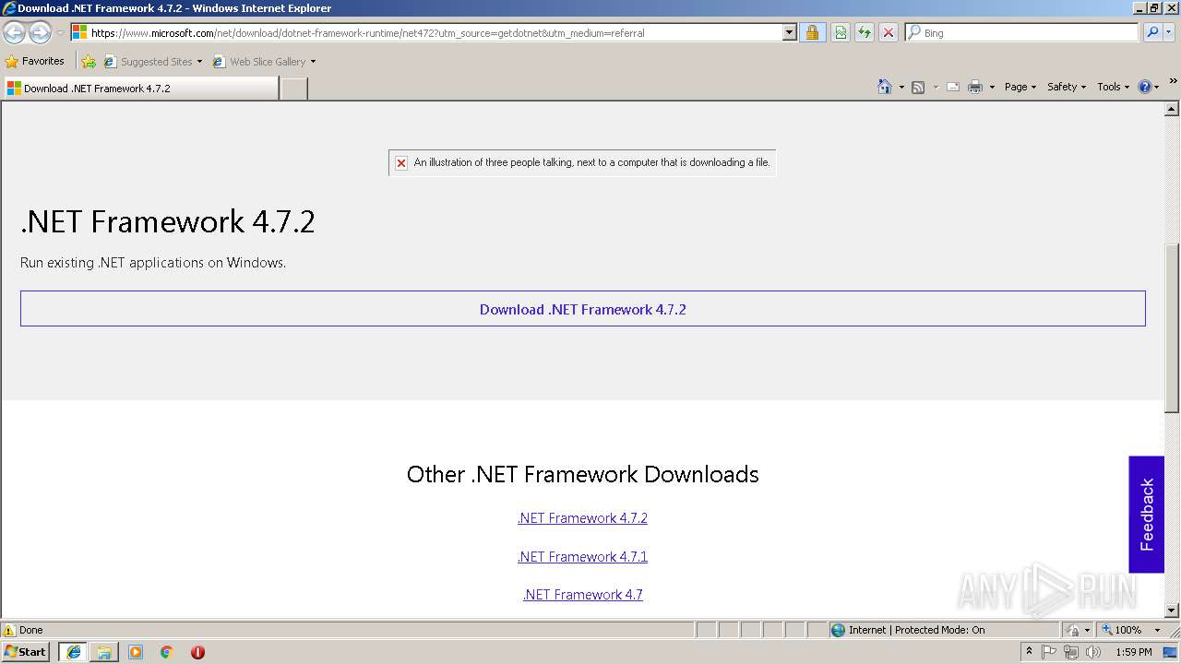Toggle the Compatibility View icon
This screenshot has height=664, width=1181.
[x=841, y=32]
